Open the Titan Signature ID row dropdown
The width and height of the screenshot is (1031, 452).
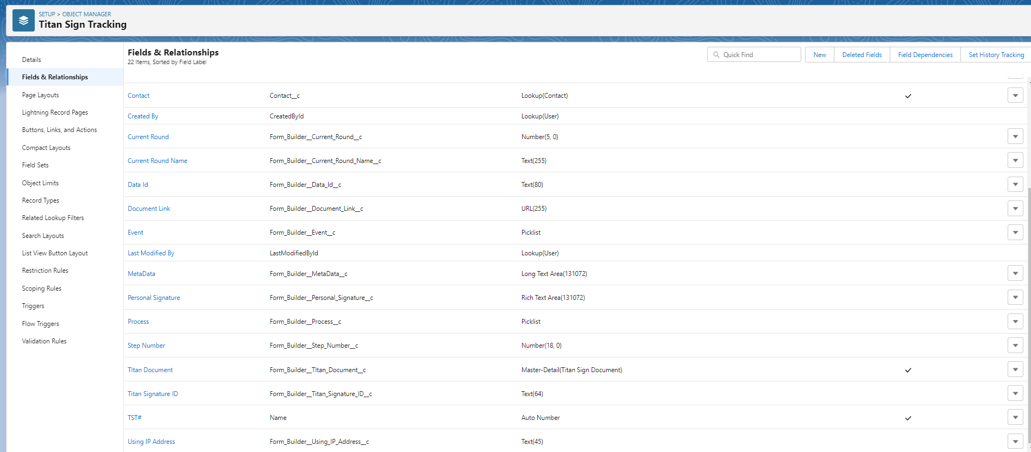[x=1015, y=393]
